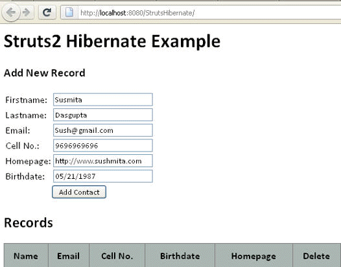The width and height of the screenshot is (341, 267).
Task: Click the Name column header
Action: [x=26, y=256]
